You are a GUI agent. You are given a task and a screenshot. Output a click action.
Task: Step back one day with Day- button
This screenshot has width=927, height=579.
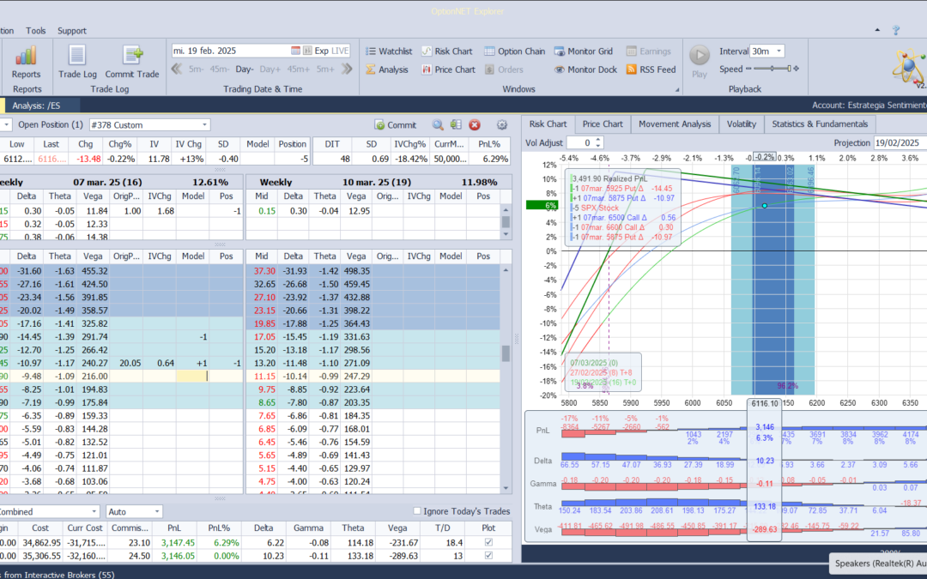point(245,69)
